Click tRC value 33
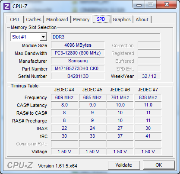This screenshot has width=180, height=174. coord(92,136)
